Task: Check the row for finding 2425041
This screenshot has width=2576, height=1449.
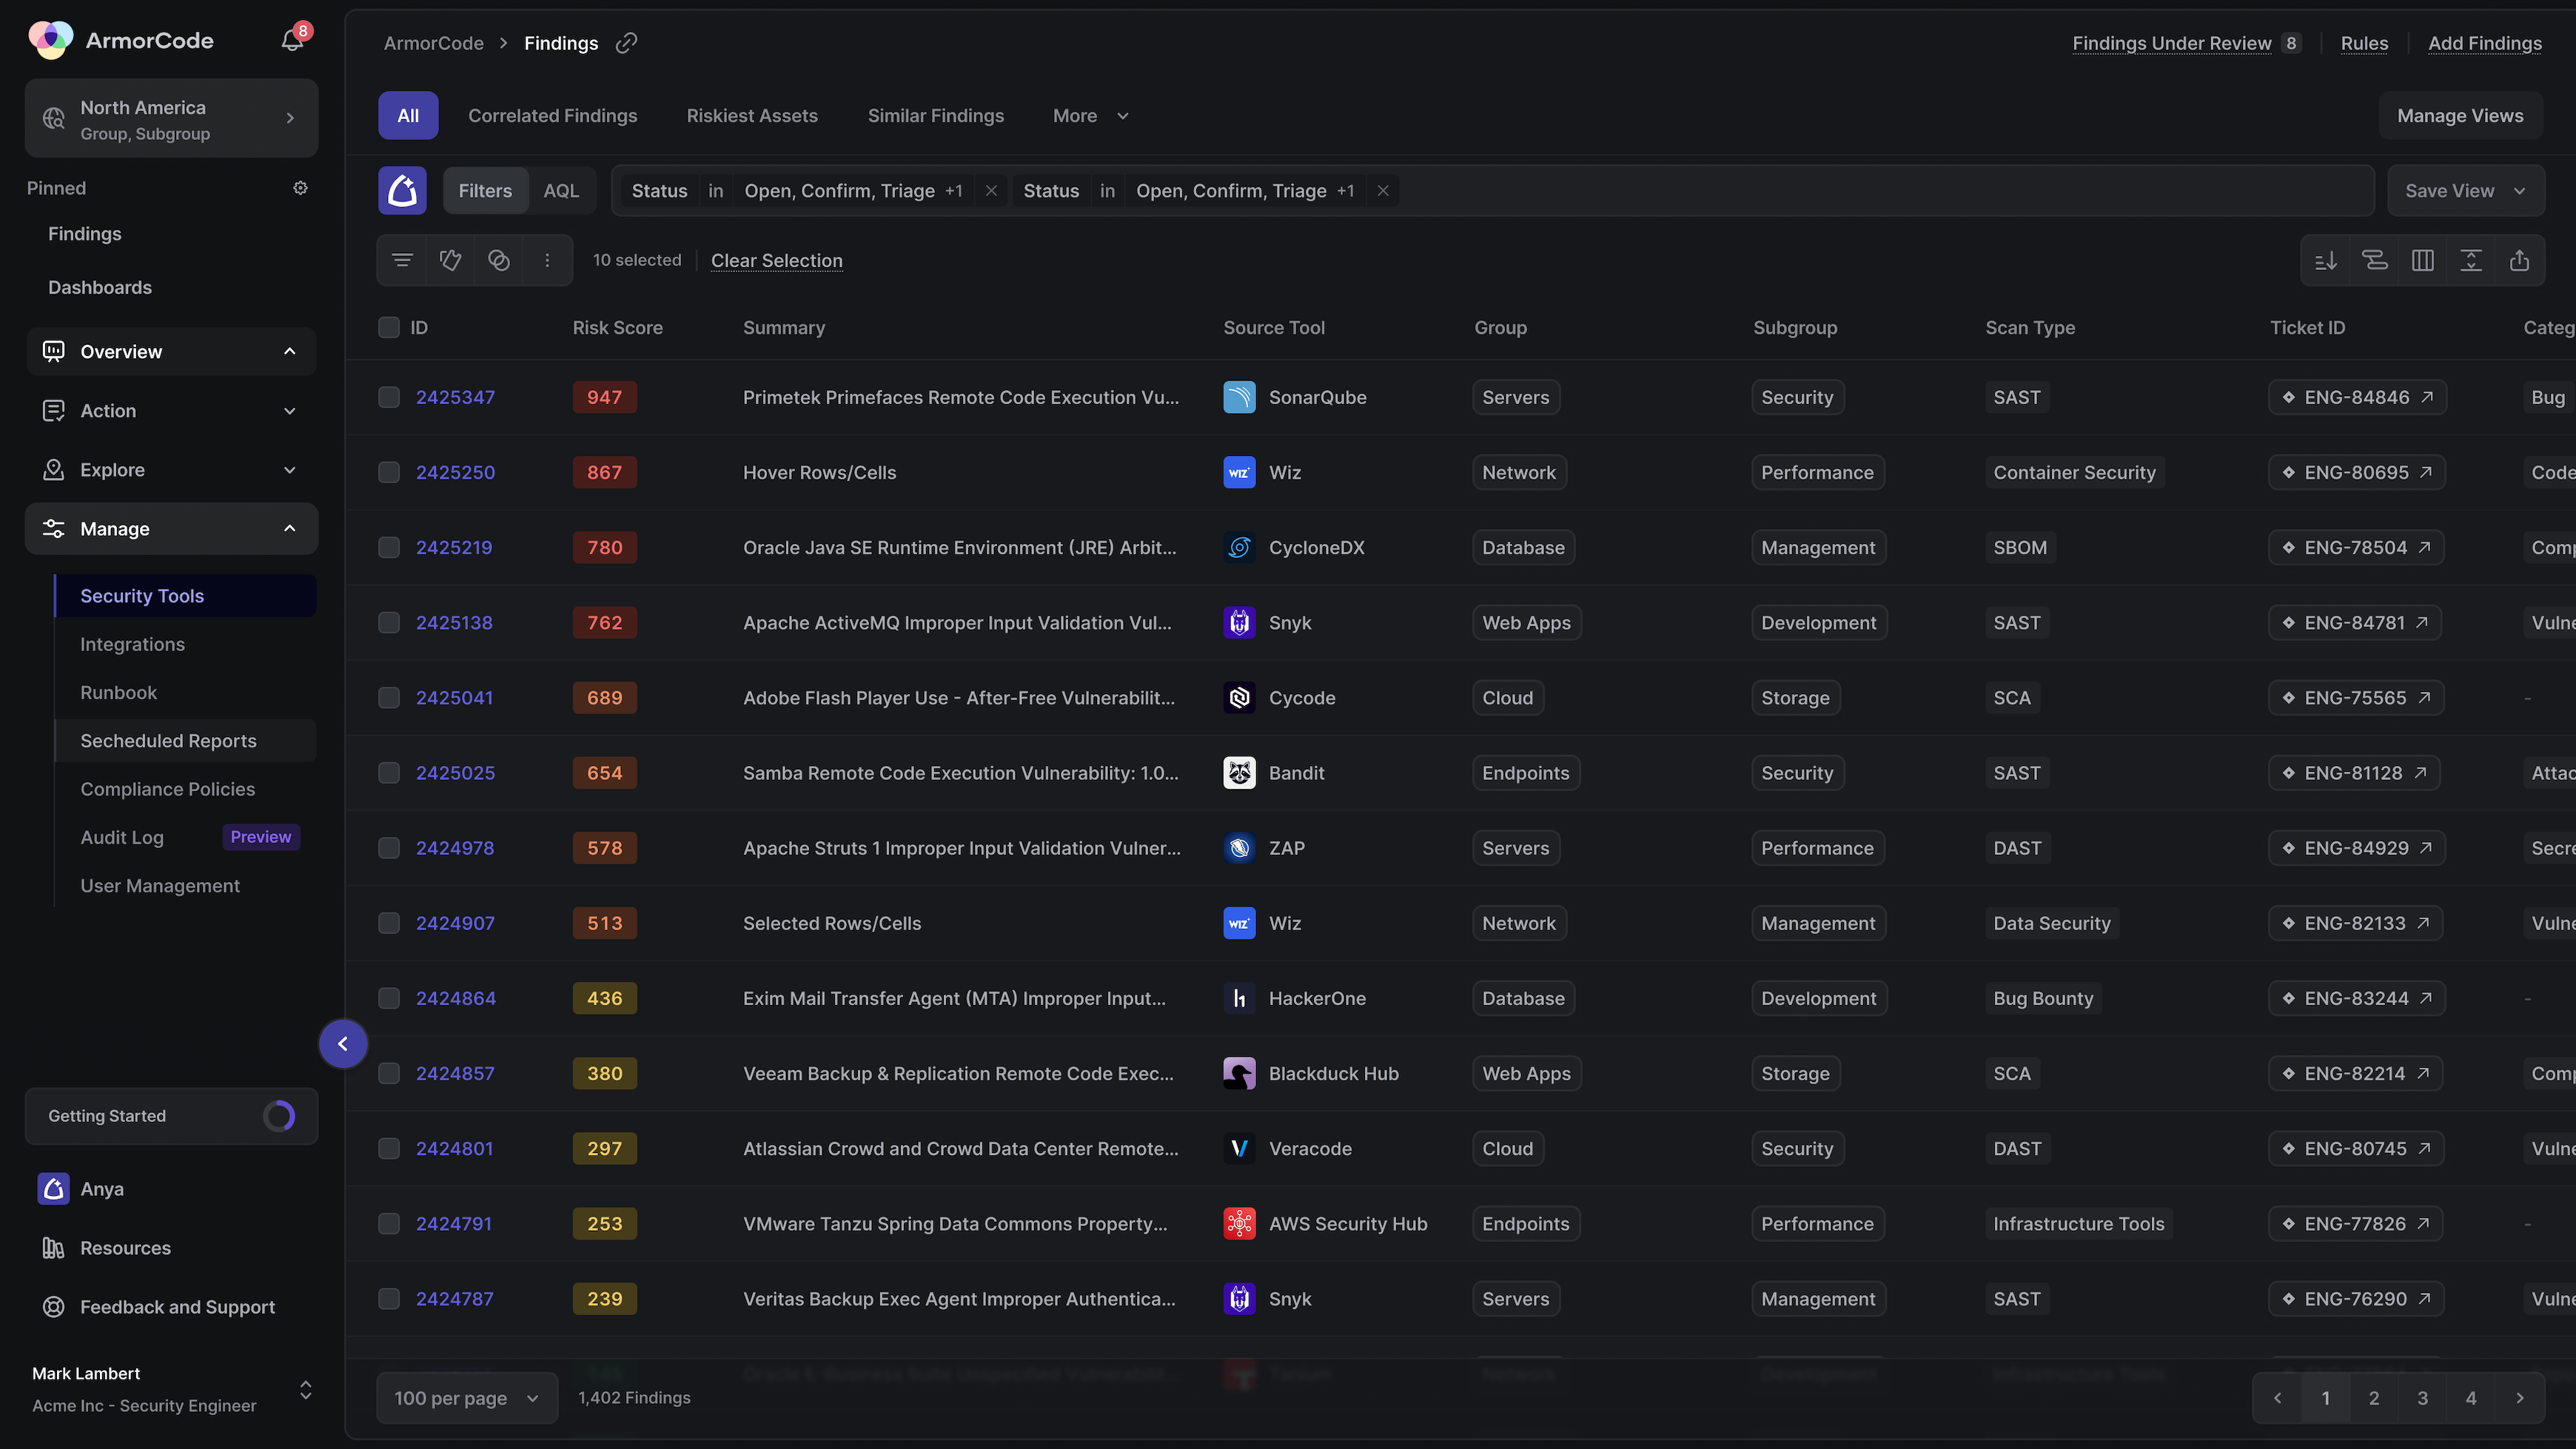Action: pyautogui.click(x=389, y=697)
